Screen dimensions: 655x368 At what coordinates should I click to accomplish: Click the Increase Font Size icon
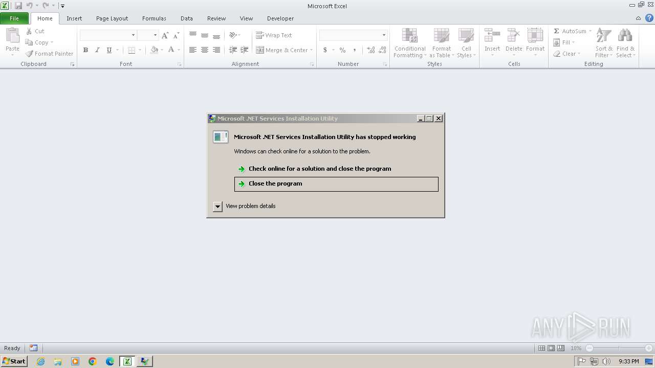(x=165, y=35)
